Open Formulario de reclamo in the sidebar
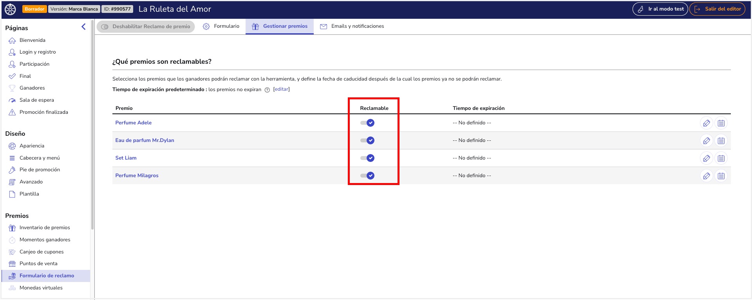This screenshot has width=752, height=300. (46, 276)
